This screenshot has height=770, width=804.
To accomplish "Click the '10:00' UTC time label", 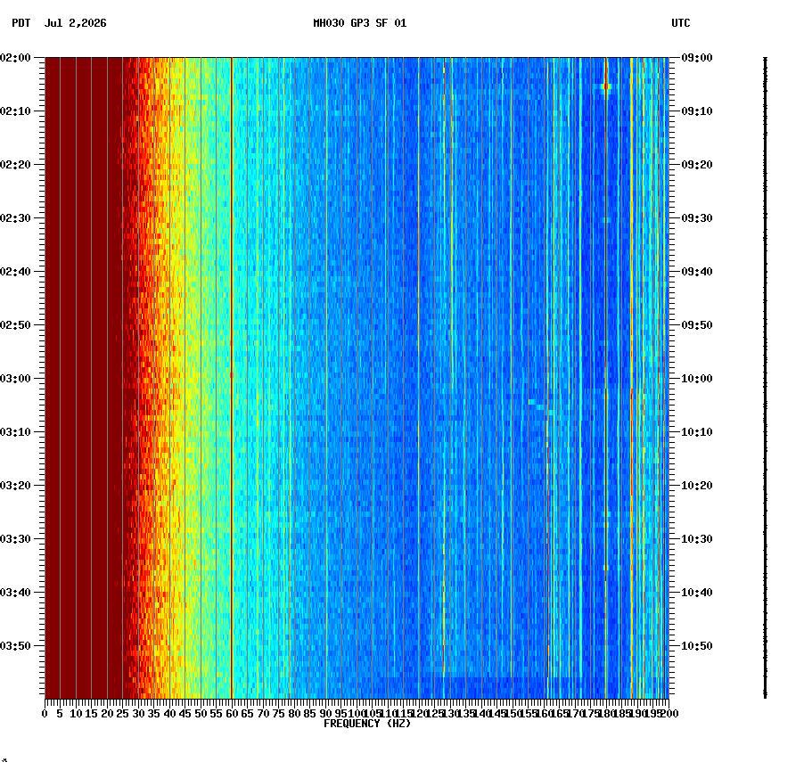I will click(697, 379).
